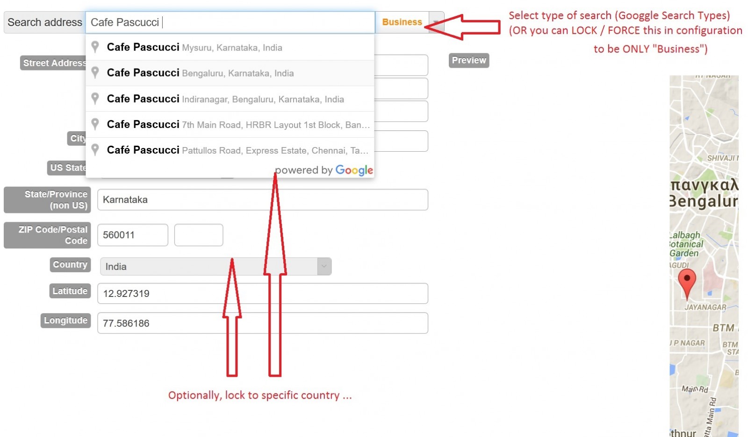Select Cafe Pascucci Mysuru suggestion
Image resolution: width=748 pixels, height=437 pixels.
coord(230,47)
